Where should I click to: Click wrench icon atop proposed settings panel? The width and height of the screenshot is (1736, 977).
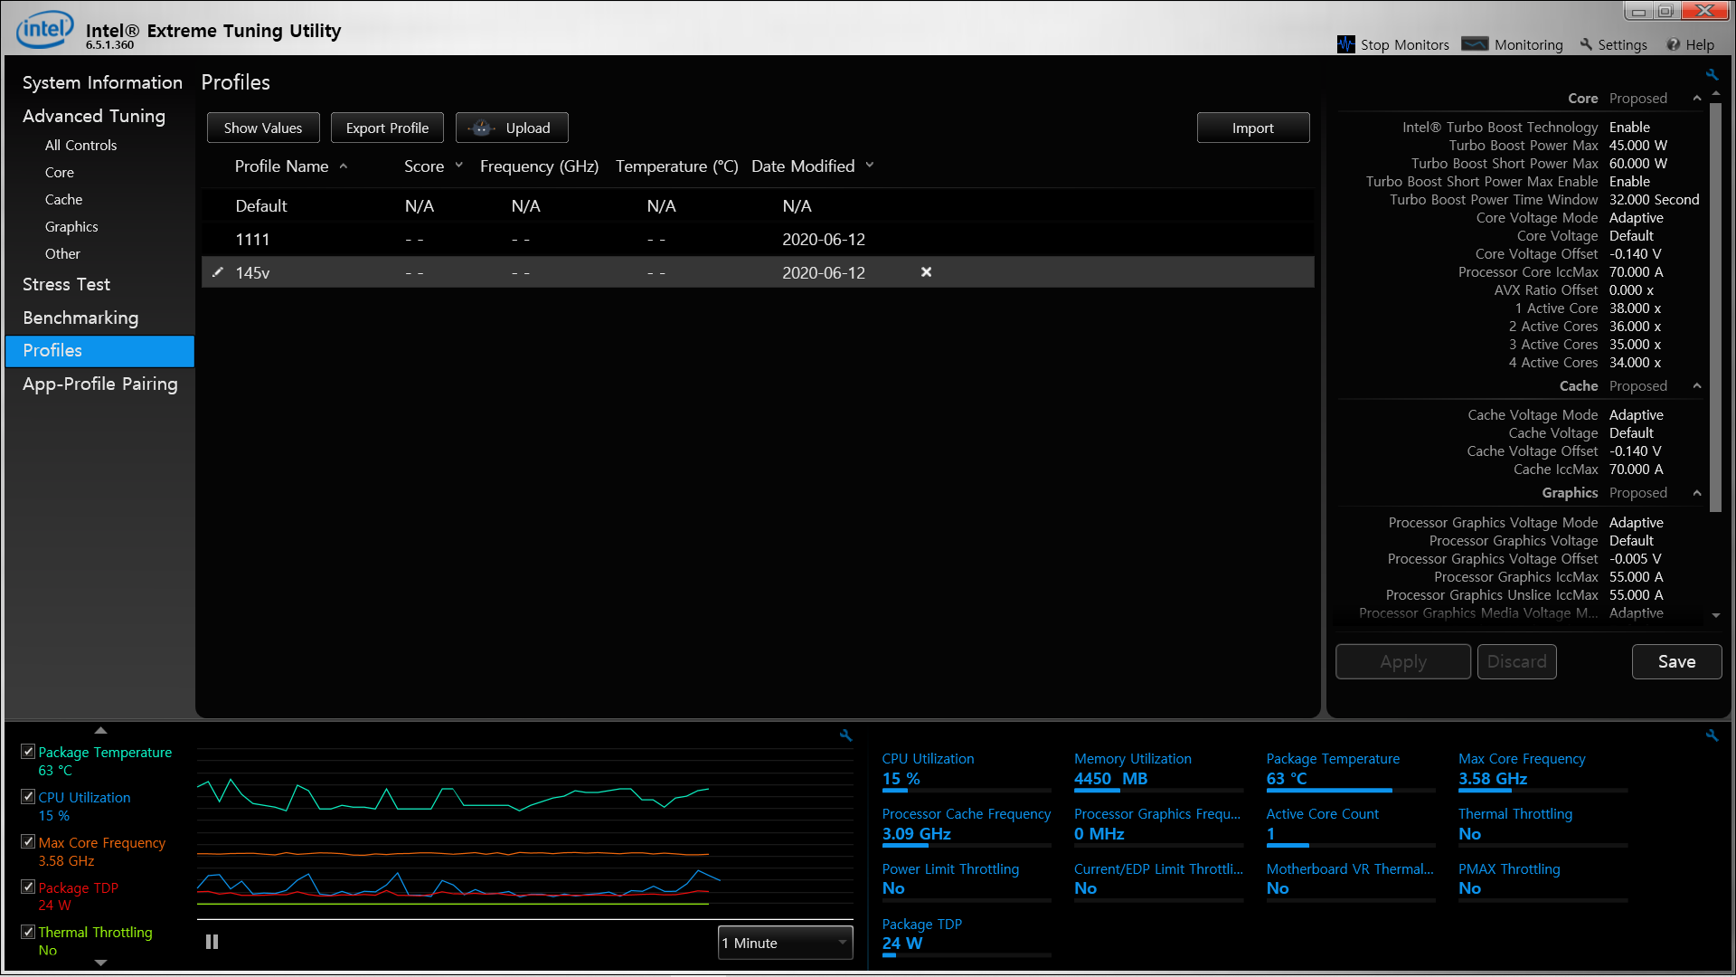[1712, 75]
